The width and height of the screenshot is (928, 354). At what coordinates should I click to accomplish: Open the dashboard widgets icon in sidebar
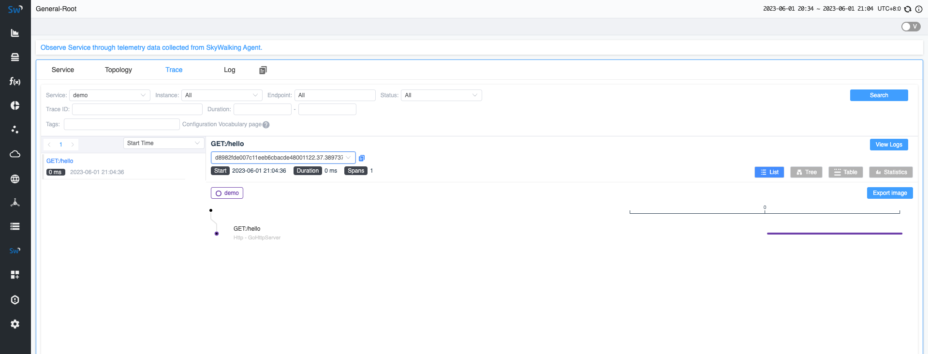click(15, 275)
